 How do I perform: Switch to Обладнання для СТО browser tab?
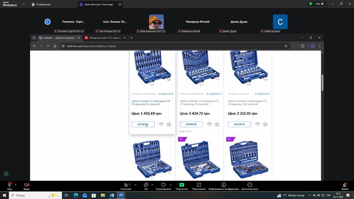[105, 38]
